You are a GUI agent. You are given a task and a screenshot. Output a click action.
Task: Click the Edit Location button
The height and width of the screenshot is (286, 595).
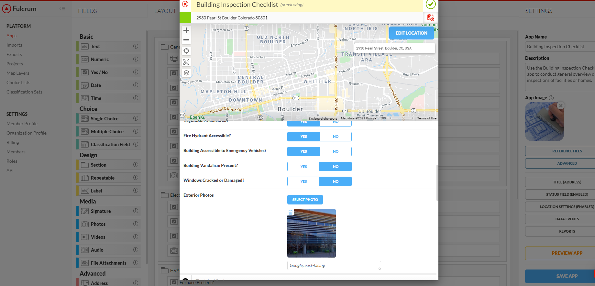point(412,33)
